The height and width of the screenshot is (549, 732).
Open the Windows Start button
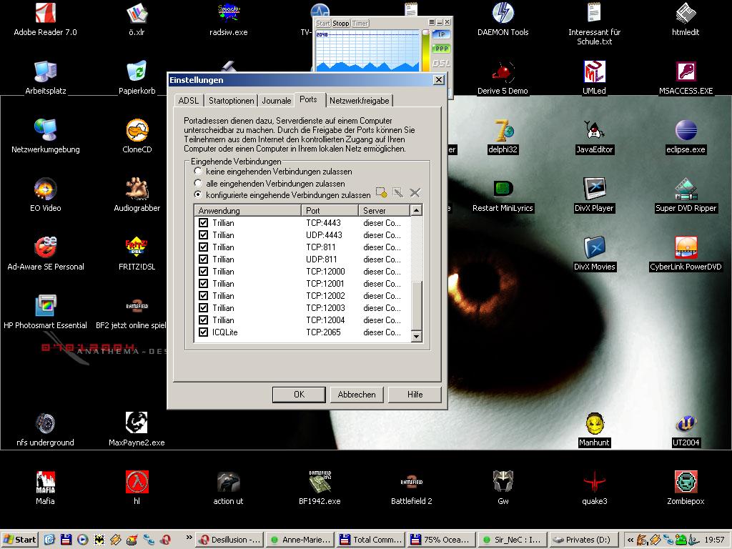(19, 540)
